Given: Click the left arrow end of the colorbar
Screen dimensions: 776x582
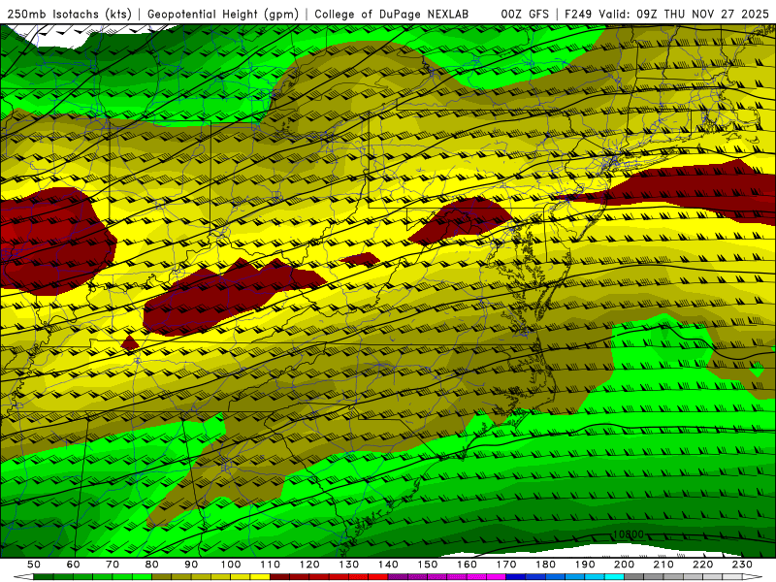Looking at the screenshot, I should [23, 577].
